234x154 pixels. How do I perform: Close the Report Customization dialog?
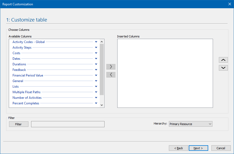(230, 4)
